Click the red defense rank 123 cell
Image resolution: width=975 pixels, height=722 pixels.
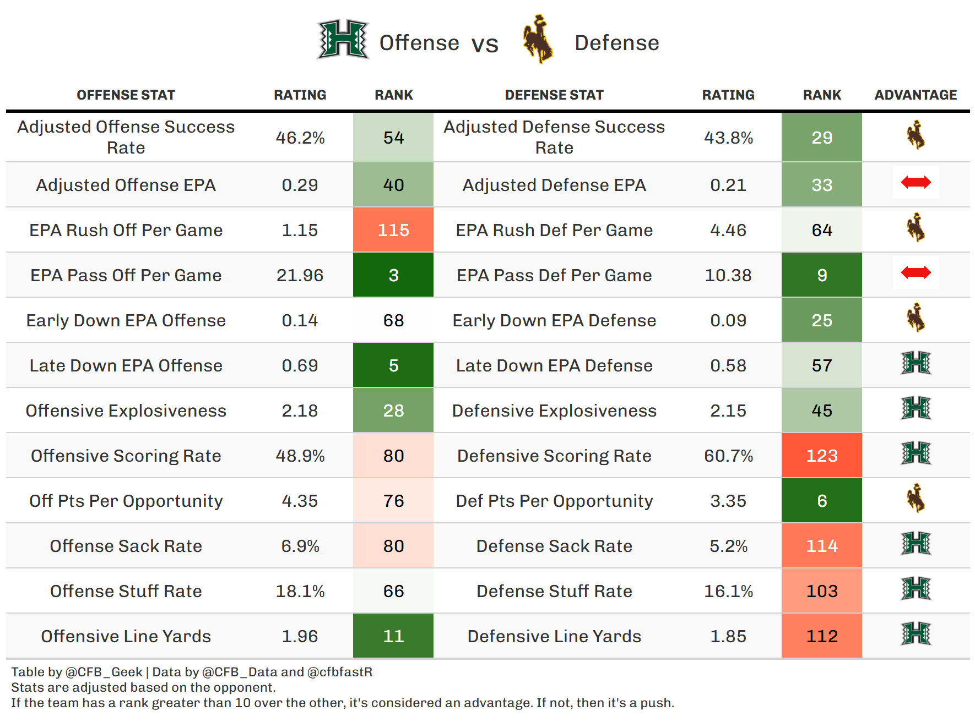coord(821,456)
